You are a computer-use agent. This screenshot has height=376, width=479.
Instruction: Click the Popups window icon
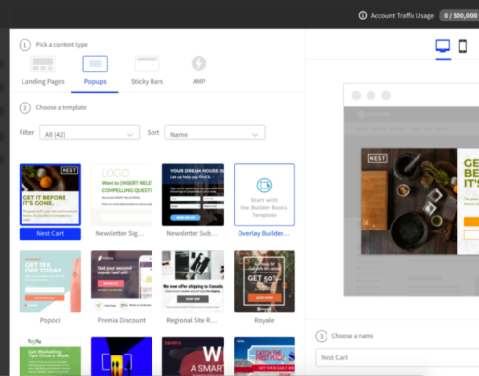95,63
